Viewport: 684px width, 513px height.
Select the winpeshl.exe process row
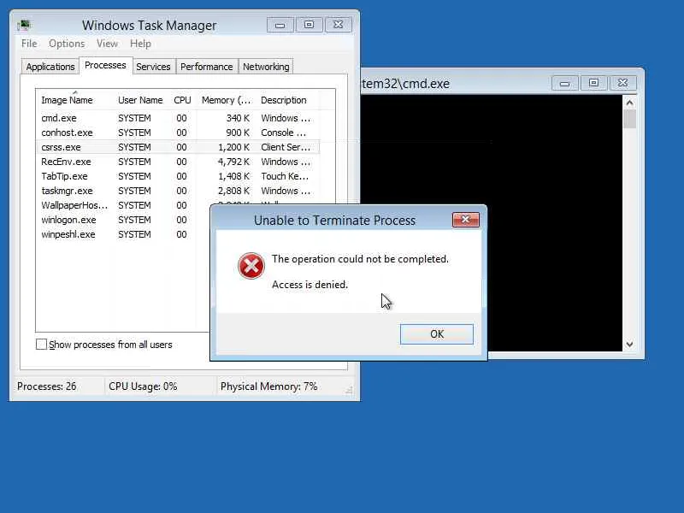tap(123, 234)
